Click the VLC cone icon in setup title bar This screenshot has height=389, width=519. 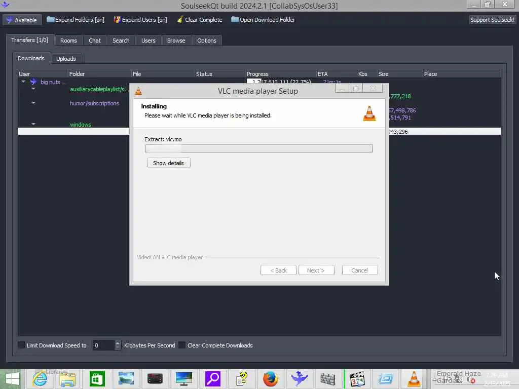[x=138, y=91]
